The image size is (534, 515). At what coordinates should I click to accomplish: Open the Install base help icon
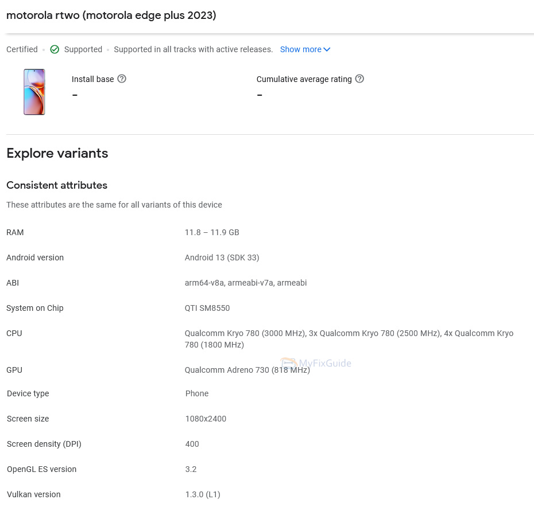point(122,79)
